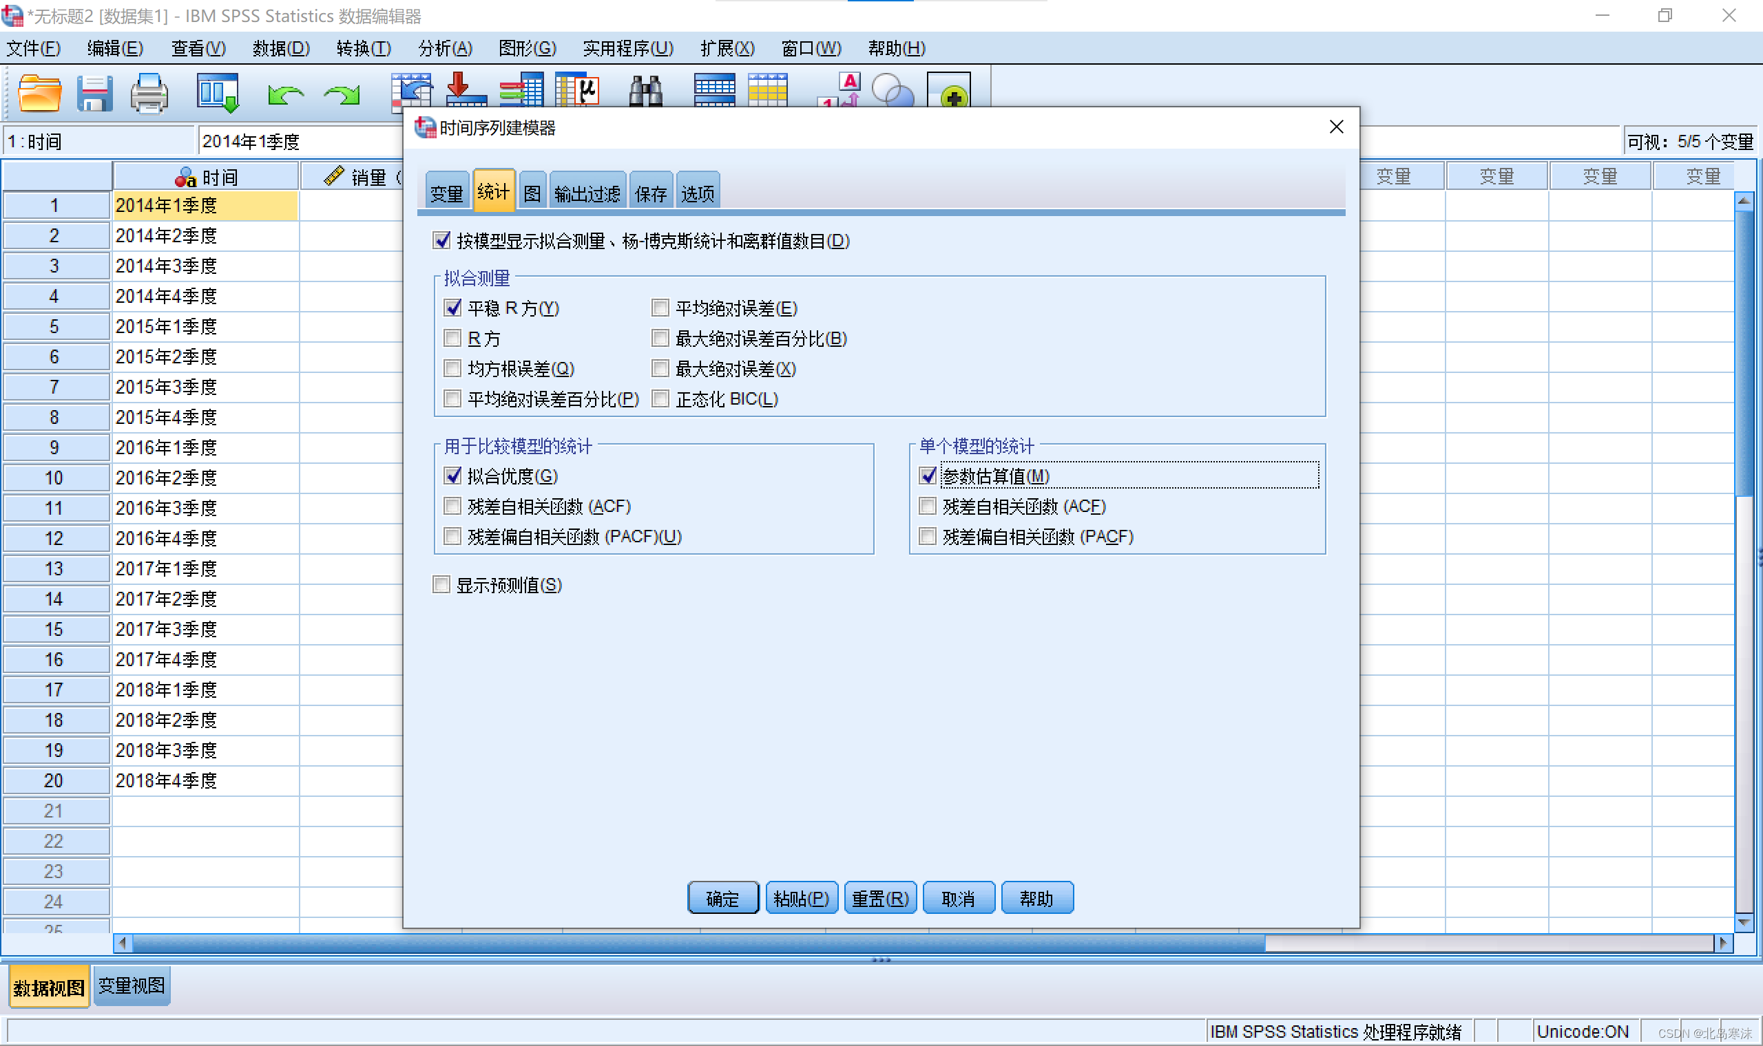Click the horizontal scrollbar right arrow
The height and width of the screenshot is (1046, 1763).
click(x=1722, y=942)
